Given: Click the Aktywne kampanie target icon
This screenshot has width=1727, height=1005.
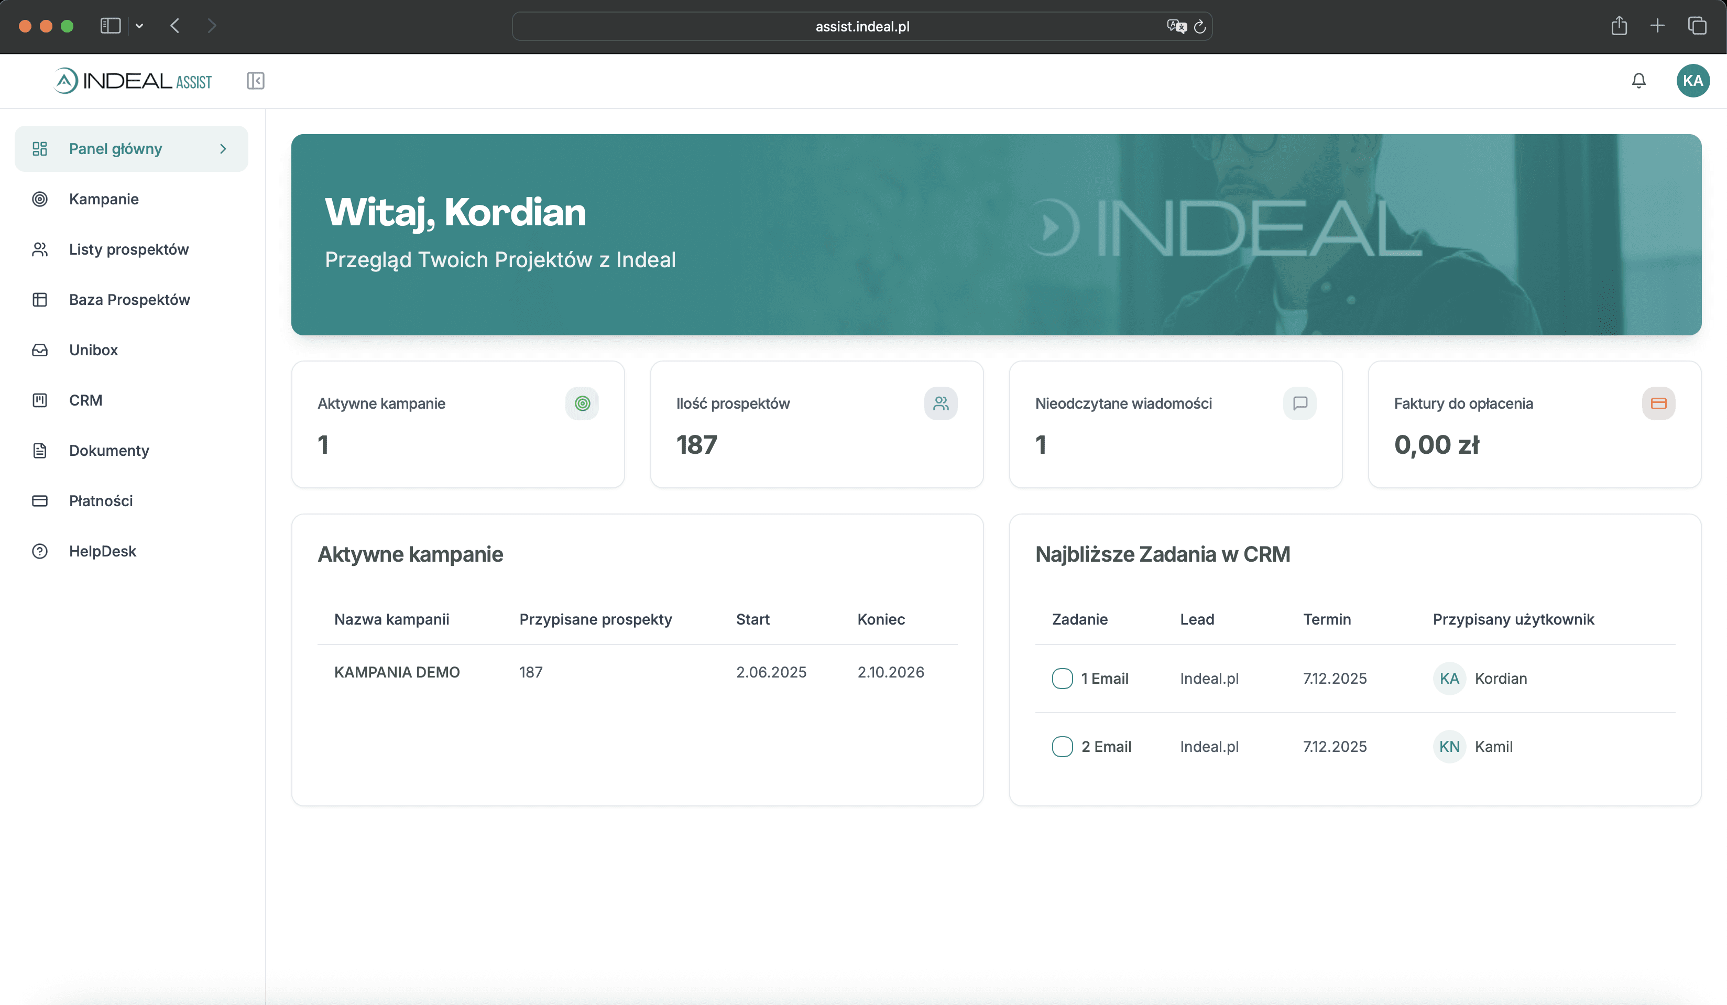Looking at the screenshot, I should (582, 403).
